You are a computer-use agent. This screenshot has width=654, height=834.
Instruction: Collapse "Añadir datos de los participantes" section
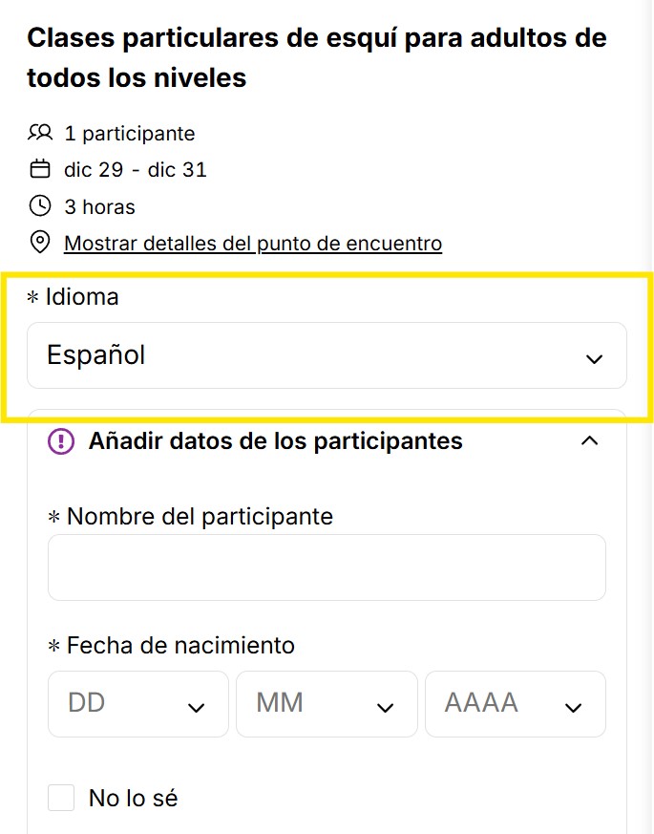click(x=590, y=441)
